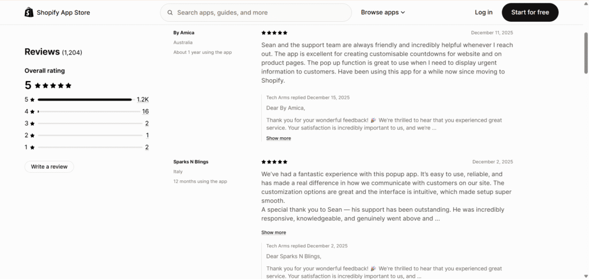Click the Shopify bag logo icon

[29, 13]
